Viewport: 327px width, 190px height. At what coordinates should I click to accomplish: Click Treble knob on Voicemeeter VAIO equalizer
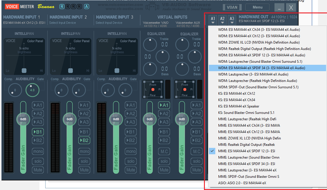pos(150,44)
